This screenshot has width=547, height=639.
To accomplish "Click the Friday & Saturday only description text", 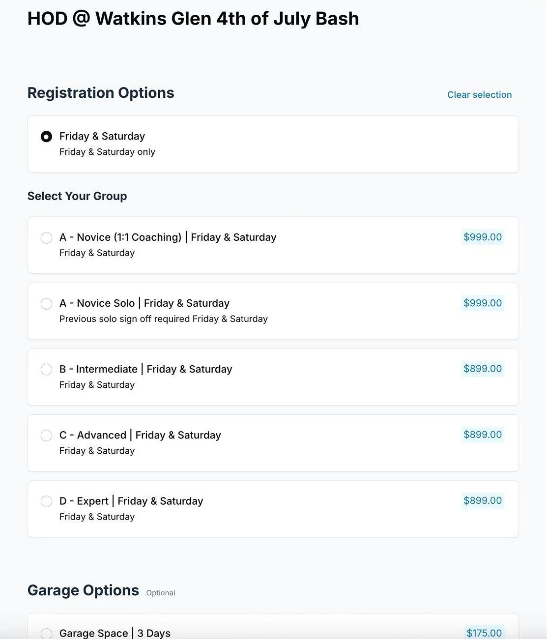I will 107,152.
